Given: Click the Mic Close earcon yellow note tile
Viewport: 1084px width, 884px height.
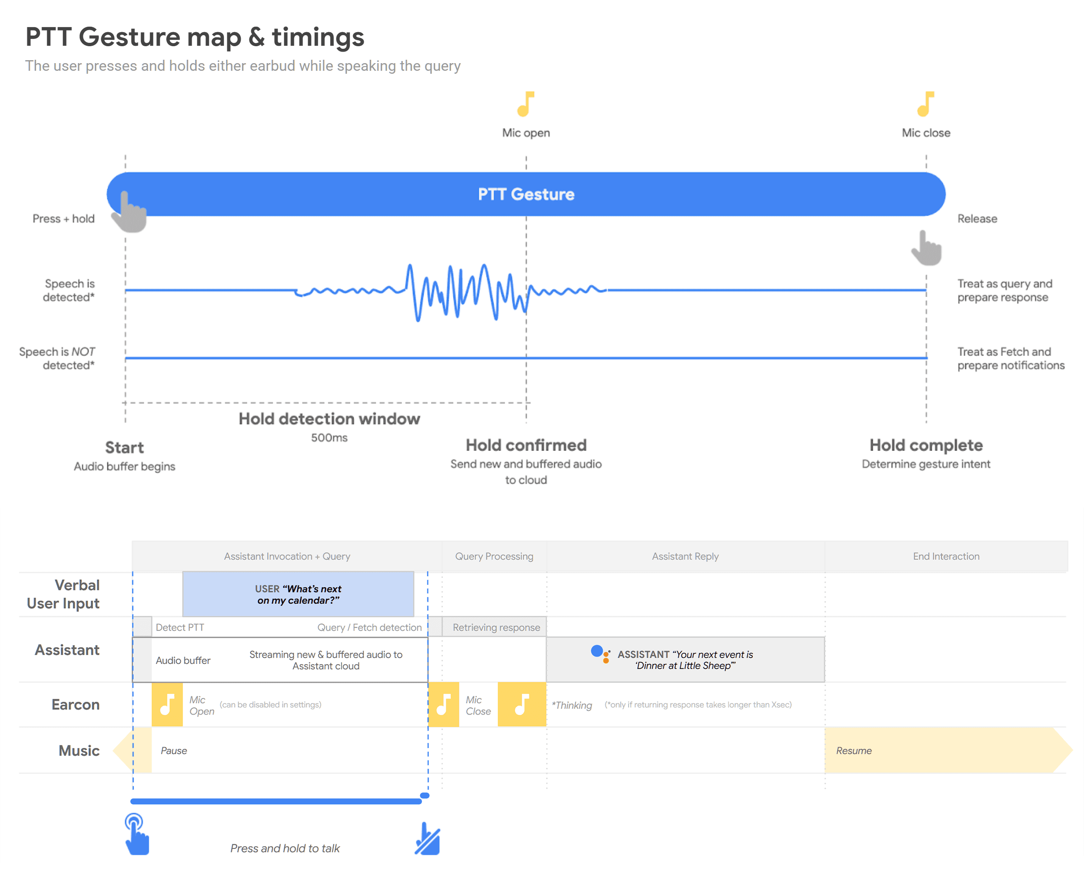Looking at the screenshot, I should pos(443,704).
